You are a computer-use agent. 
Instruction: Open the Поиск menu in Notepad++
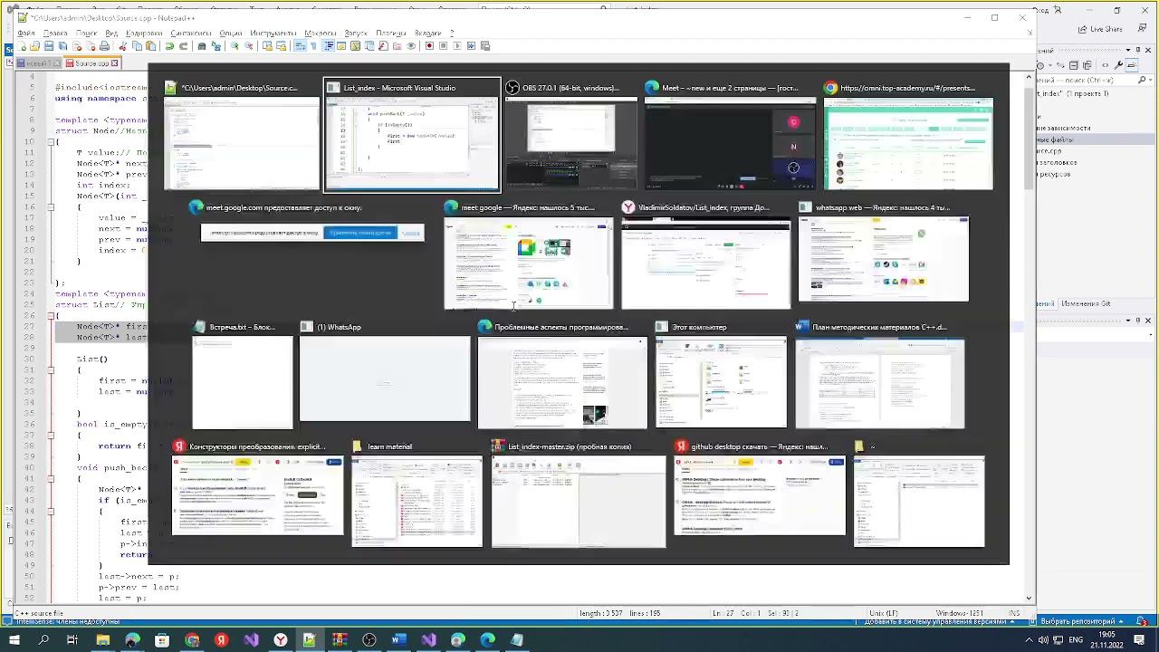pyautogui.click(x=87, y=34)
